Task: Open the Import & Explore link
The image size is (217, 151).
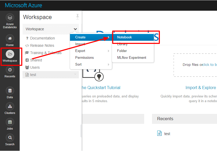Action: pyautogui.click(x=201, y=88)
